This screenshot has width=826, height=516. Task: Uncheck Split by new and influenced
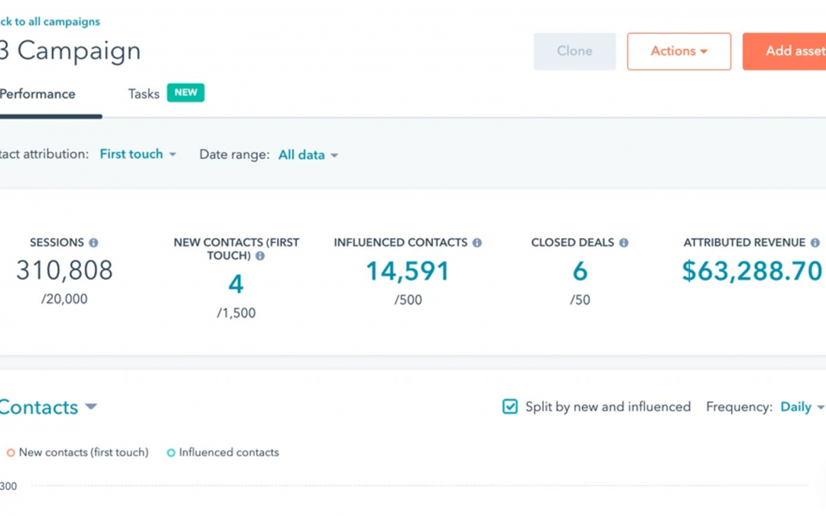tap(509, 407)
